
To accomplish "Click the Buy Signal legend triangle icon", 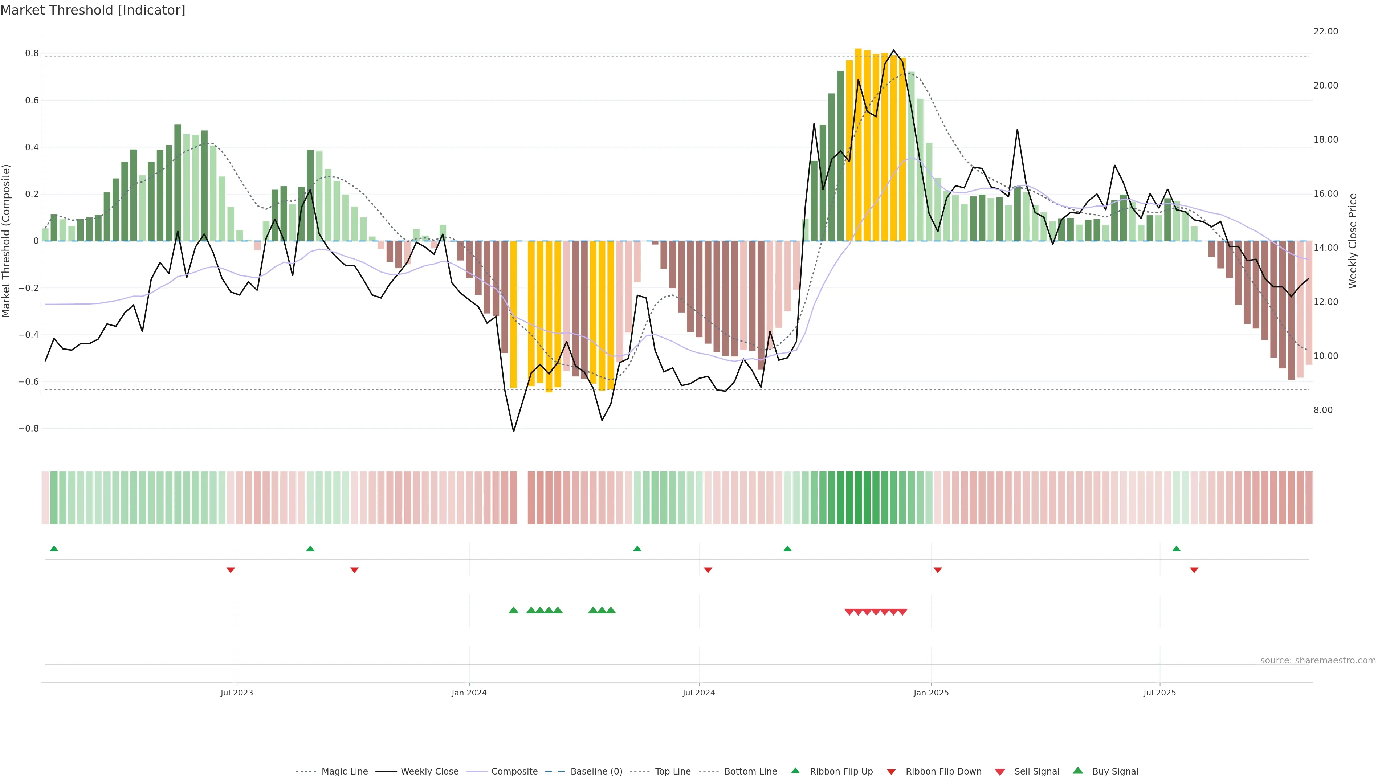I will pyautogui.click(x=1077, y=771).
